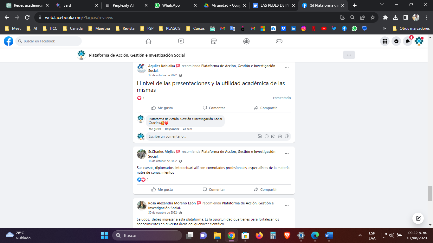The height and width of the screenshot is (243, 433).
Task: Click the page vertical scrollbar thumb
Action: (x=430, y=193)
